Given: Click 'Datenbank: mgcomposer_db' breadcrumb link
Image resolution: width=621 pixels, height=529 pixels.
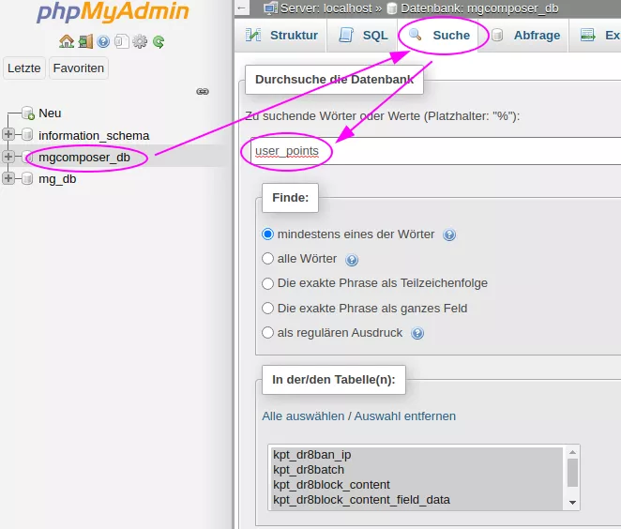Looking at the screenshot, I should click(x=479, y=8).
